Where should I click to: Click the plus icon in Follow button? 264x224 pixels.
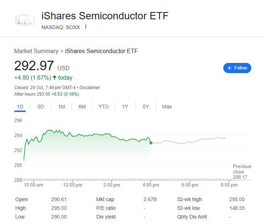tap(229, 68)
